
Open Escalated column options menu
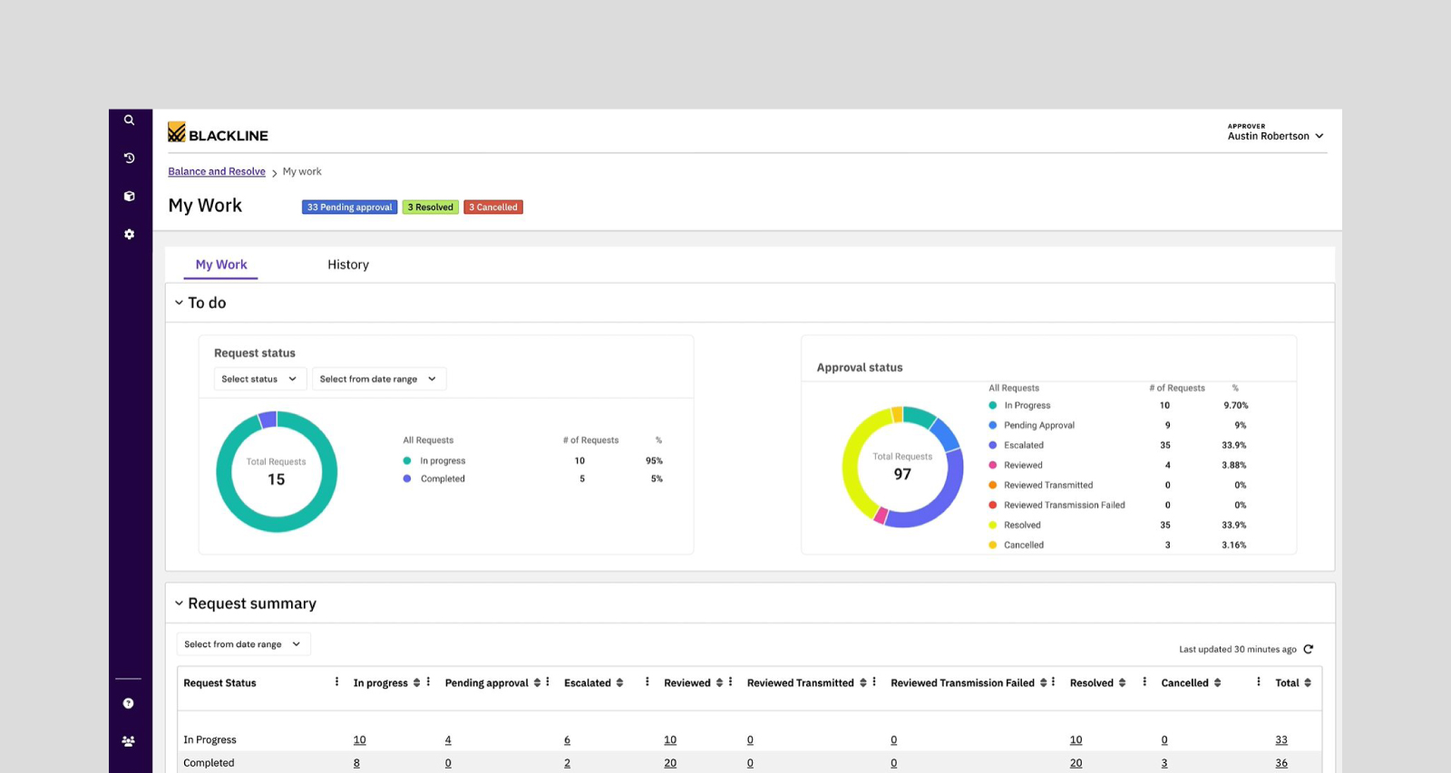point(647,682)
